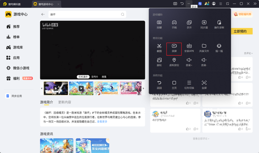The height and width of the screenshot is (153, 259).
Task: Open the AI assistant icon
Action: pyautogui.click(x=207, y=4)
